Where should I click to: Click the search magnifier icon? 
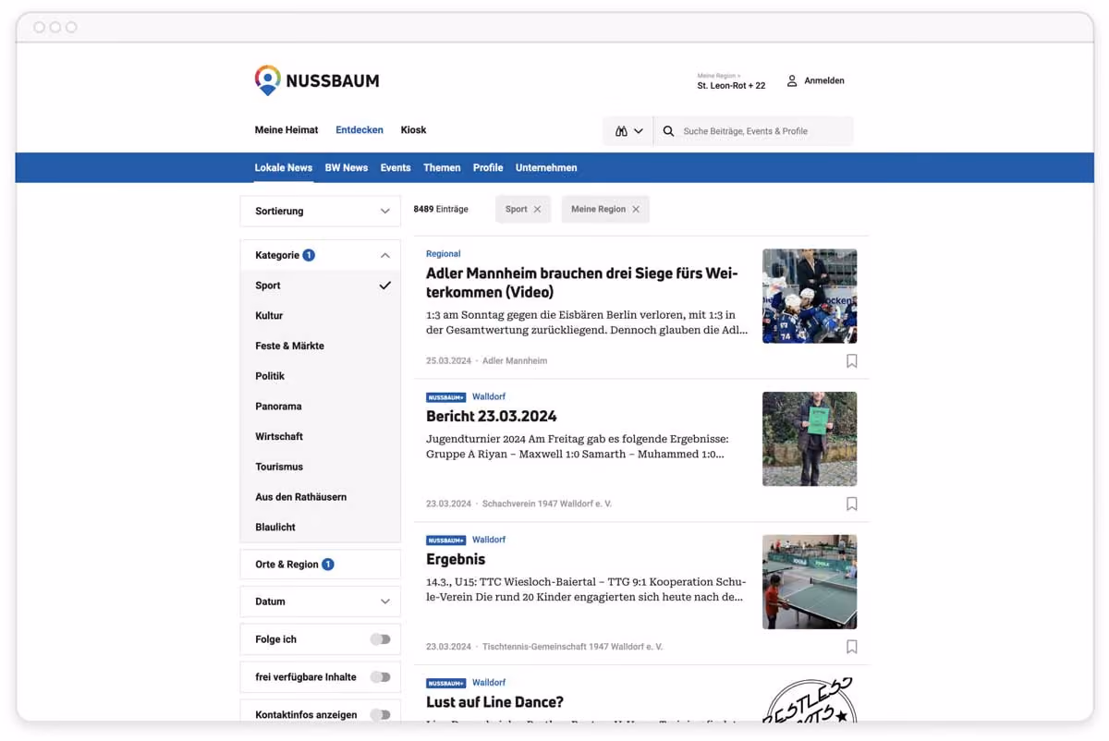(668, 131)
